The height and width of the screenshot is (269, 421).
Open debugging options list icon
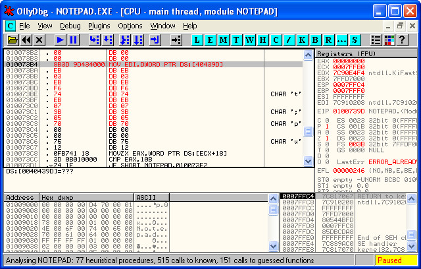(376, 40)
